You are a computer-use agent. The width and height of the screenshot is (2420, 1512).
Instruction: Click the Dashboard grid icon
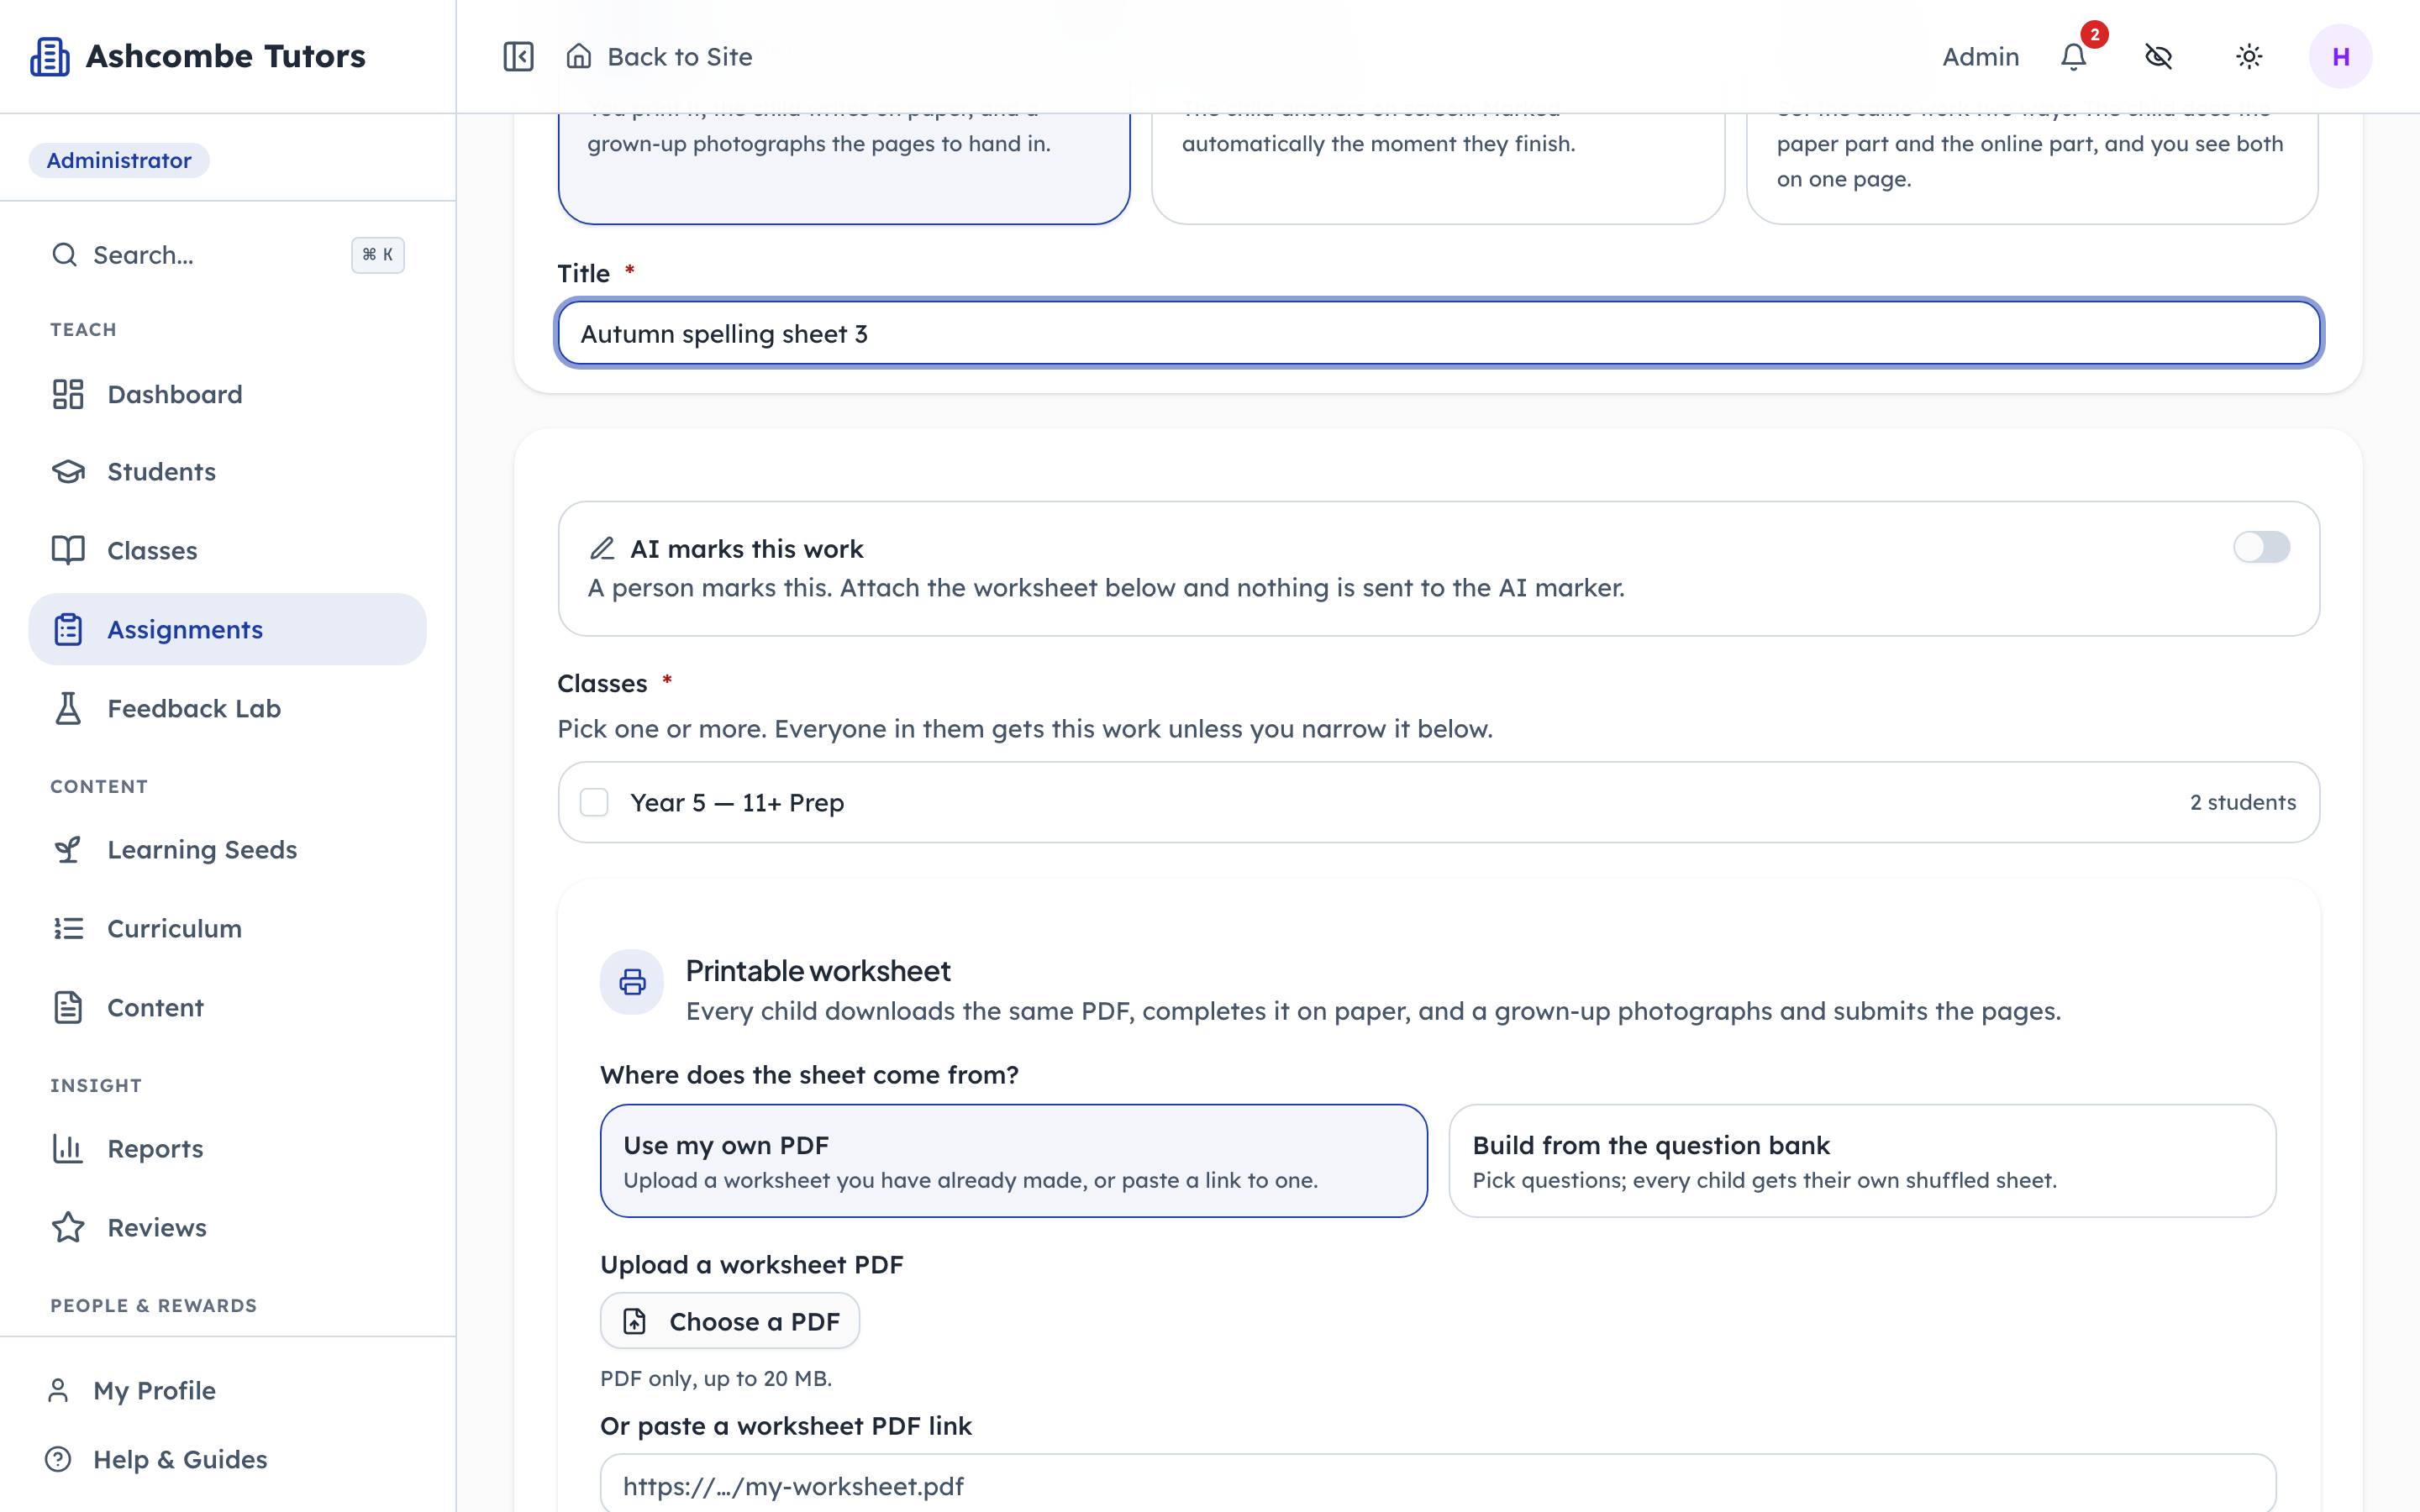(68, 394)
